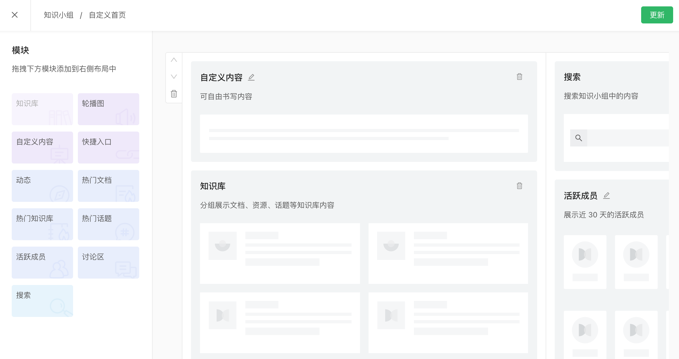
Task: Click the magnifier icon in search preview
Action: coord(578,138)
